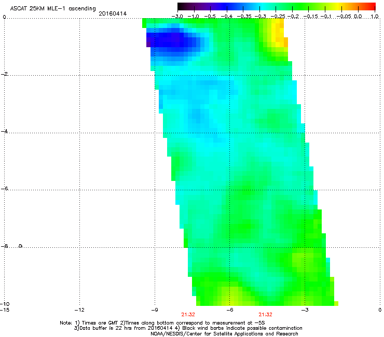Click the small island outline near -8 latitude

(x=21, y=245)
